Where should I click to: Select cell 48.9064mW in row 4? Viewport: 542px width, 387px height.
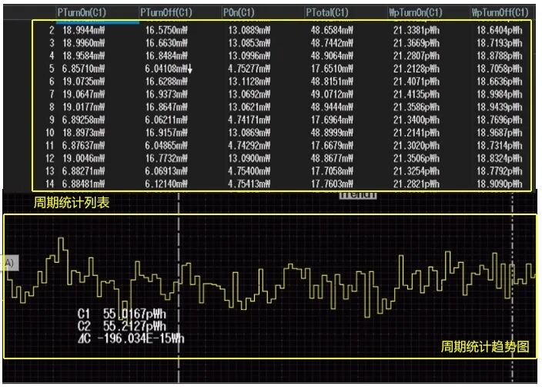tap(332, 56)
